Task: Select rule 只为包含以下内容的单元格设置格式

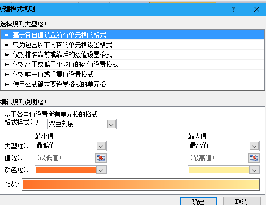Action: tap(132, 45)
